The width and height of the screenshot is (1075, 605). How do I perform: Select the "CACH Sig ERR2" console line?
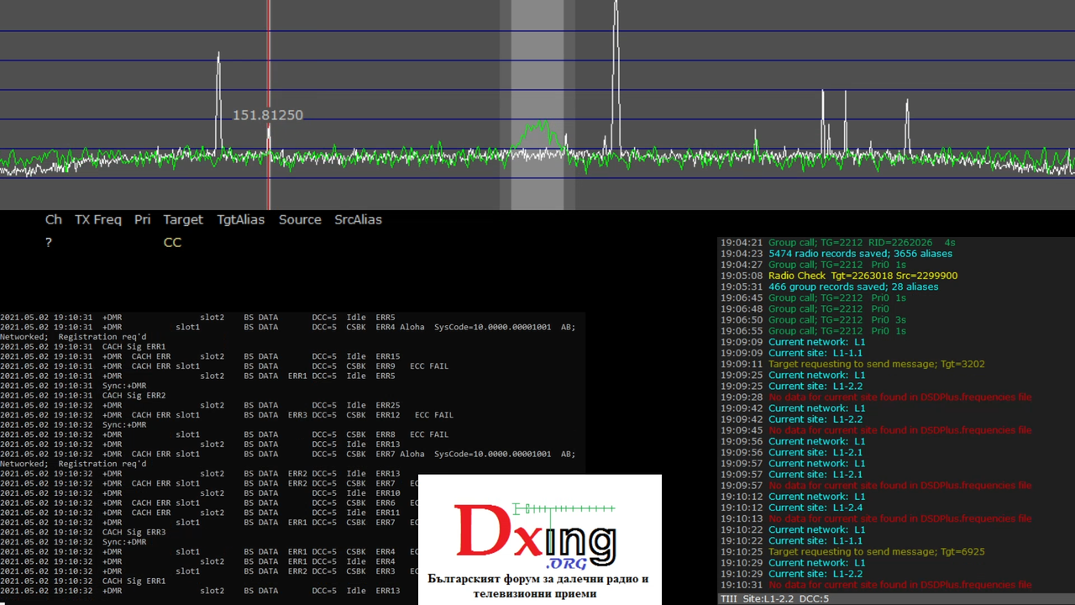tap(83, 395)
